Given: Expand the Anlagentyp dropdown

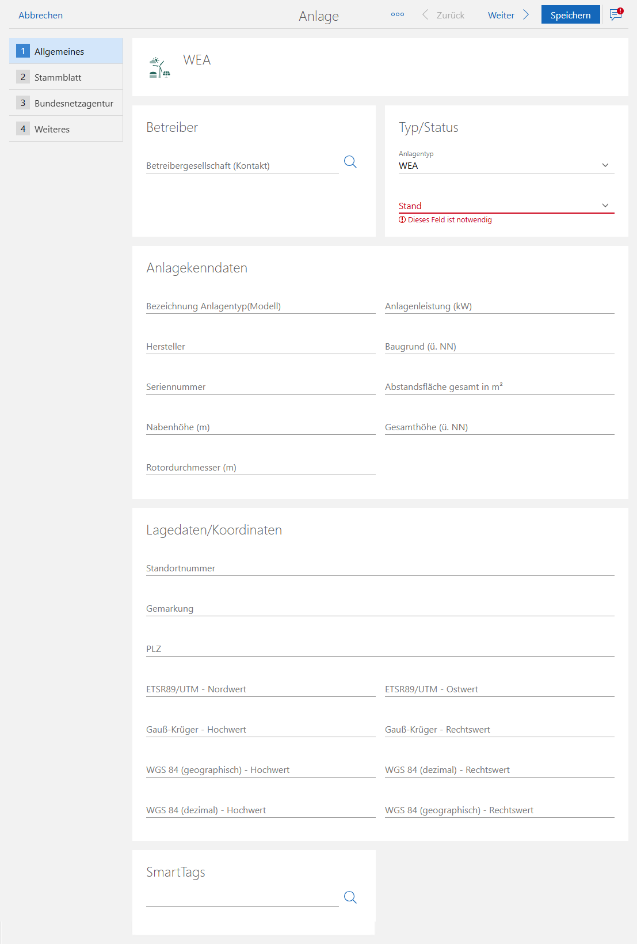Looking at the screenshot, I should point(506,165).
